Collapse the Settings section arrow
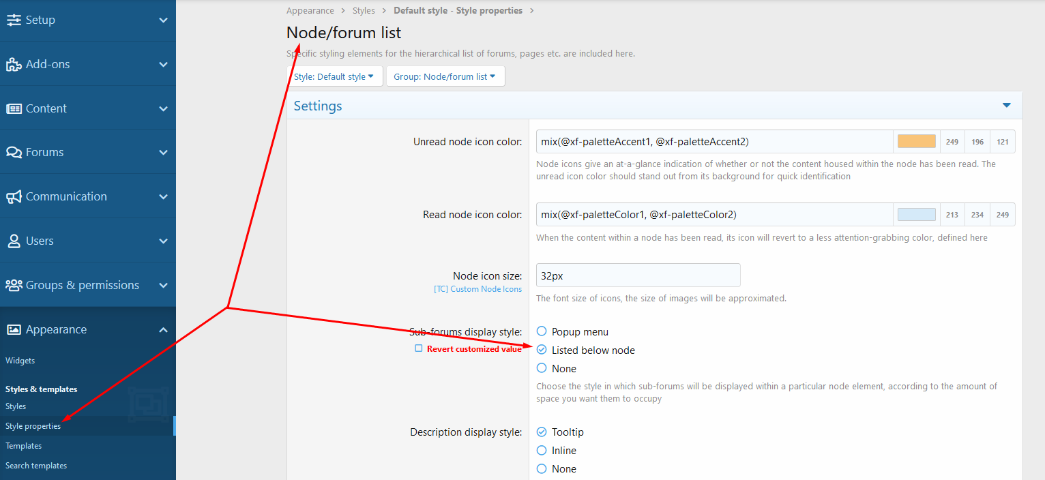Viewport: 1045px width, 480px height. tap(1006, 106)
